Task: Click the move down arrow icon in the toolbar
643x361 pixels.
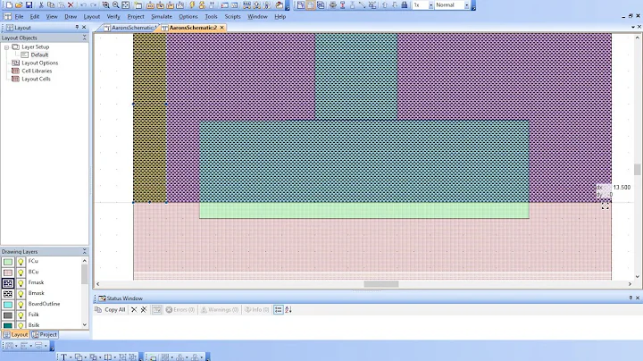Action: click(395, 5)
